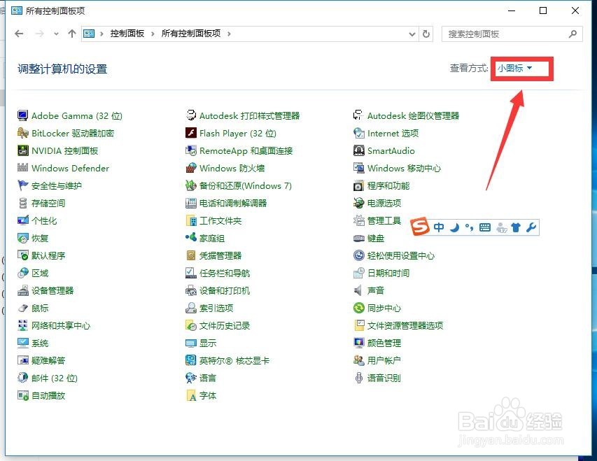Open the 声音 speaker icon
Screen dimensions: 597x461
pos(358,290)
